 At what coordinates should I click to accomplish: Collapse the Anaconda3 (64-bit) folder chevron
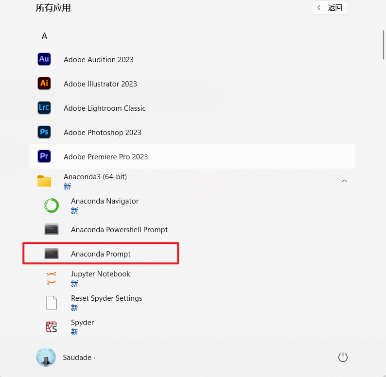coord(344,181)
